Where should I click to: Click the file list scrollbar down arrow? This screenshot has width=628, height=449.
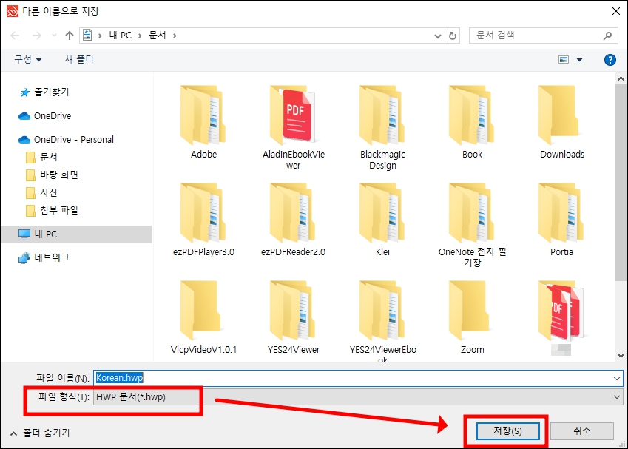click(621, 355)
